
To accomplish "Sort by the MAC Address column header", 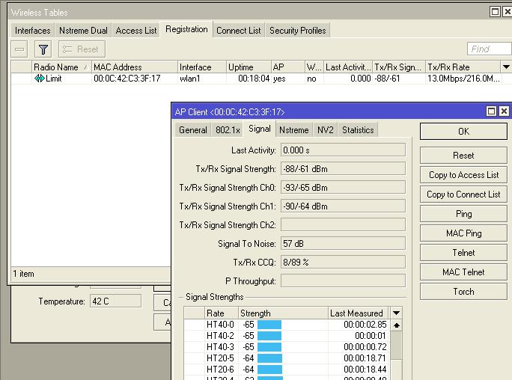I will point(135,67).
